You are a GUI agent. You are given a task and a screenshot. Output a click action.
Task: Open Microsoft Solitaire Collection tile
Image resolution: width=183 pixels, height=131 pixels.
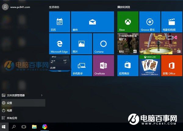point(150,65)
